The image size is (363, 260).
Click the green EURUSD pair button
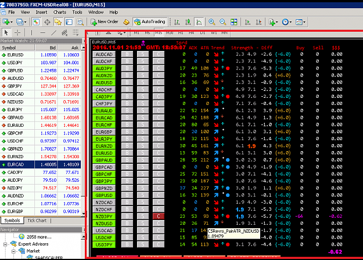[104, 153]
